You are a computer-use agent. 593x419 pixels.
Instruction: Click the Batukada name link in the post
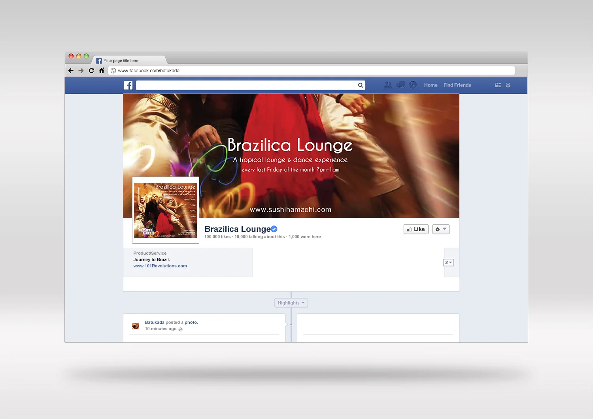(155, 322)
